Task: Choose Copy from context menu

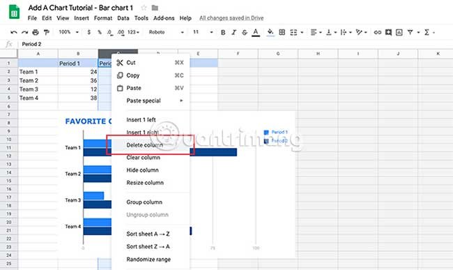Action: coord(151,75)
